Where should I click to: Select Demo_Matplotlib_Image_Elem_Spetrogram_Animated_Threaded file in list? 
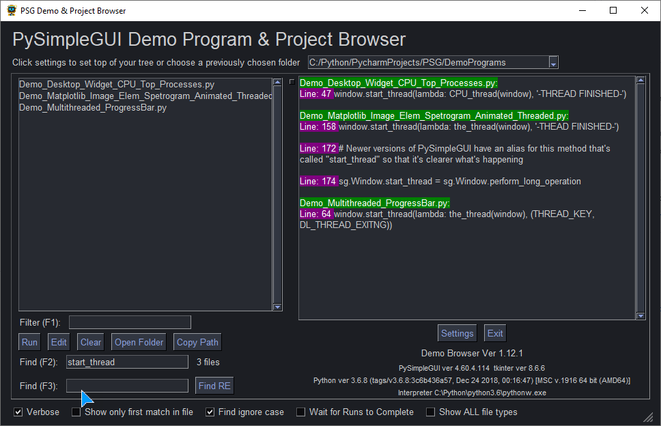(x=145, y=96)
